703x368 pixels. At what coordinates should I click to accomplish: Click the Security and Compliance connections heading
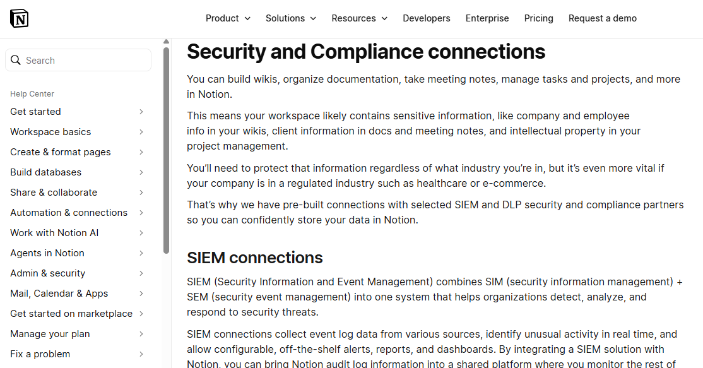(x=366, y=52)
